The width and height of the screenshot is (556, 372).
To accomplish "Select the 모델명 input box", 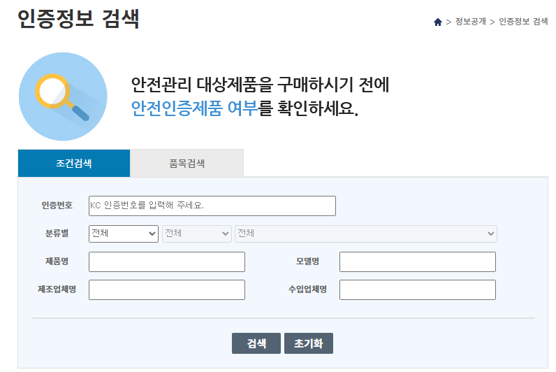I will tap(417, 262).
